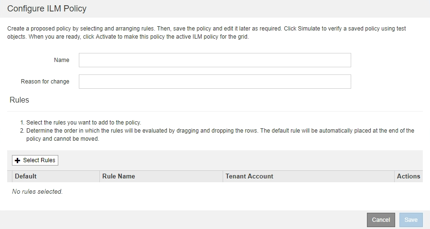Click into the Name text field

tap(215, 60)
